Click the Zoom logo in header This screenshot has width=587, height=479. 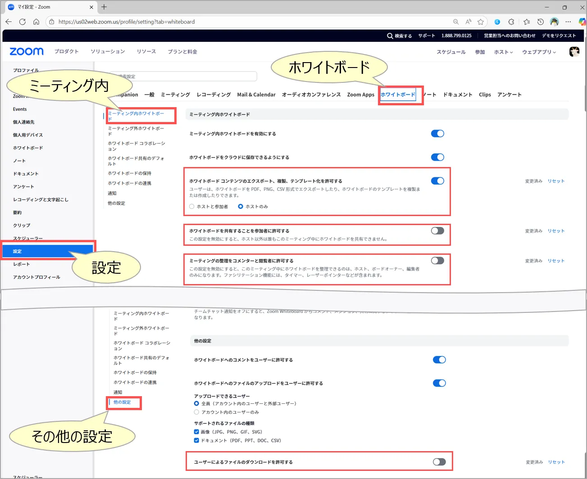click(27, 52)
